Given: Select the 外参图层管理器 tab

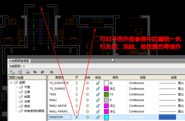Looking at the screenshot, I should 19,61.
